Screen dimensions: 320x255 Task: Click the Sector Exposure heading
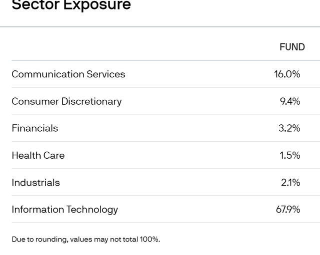[x=71, y=5]
